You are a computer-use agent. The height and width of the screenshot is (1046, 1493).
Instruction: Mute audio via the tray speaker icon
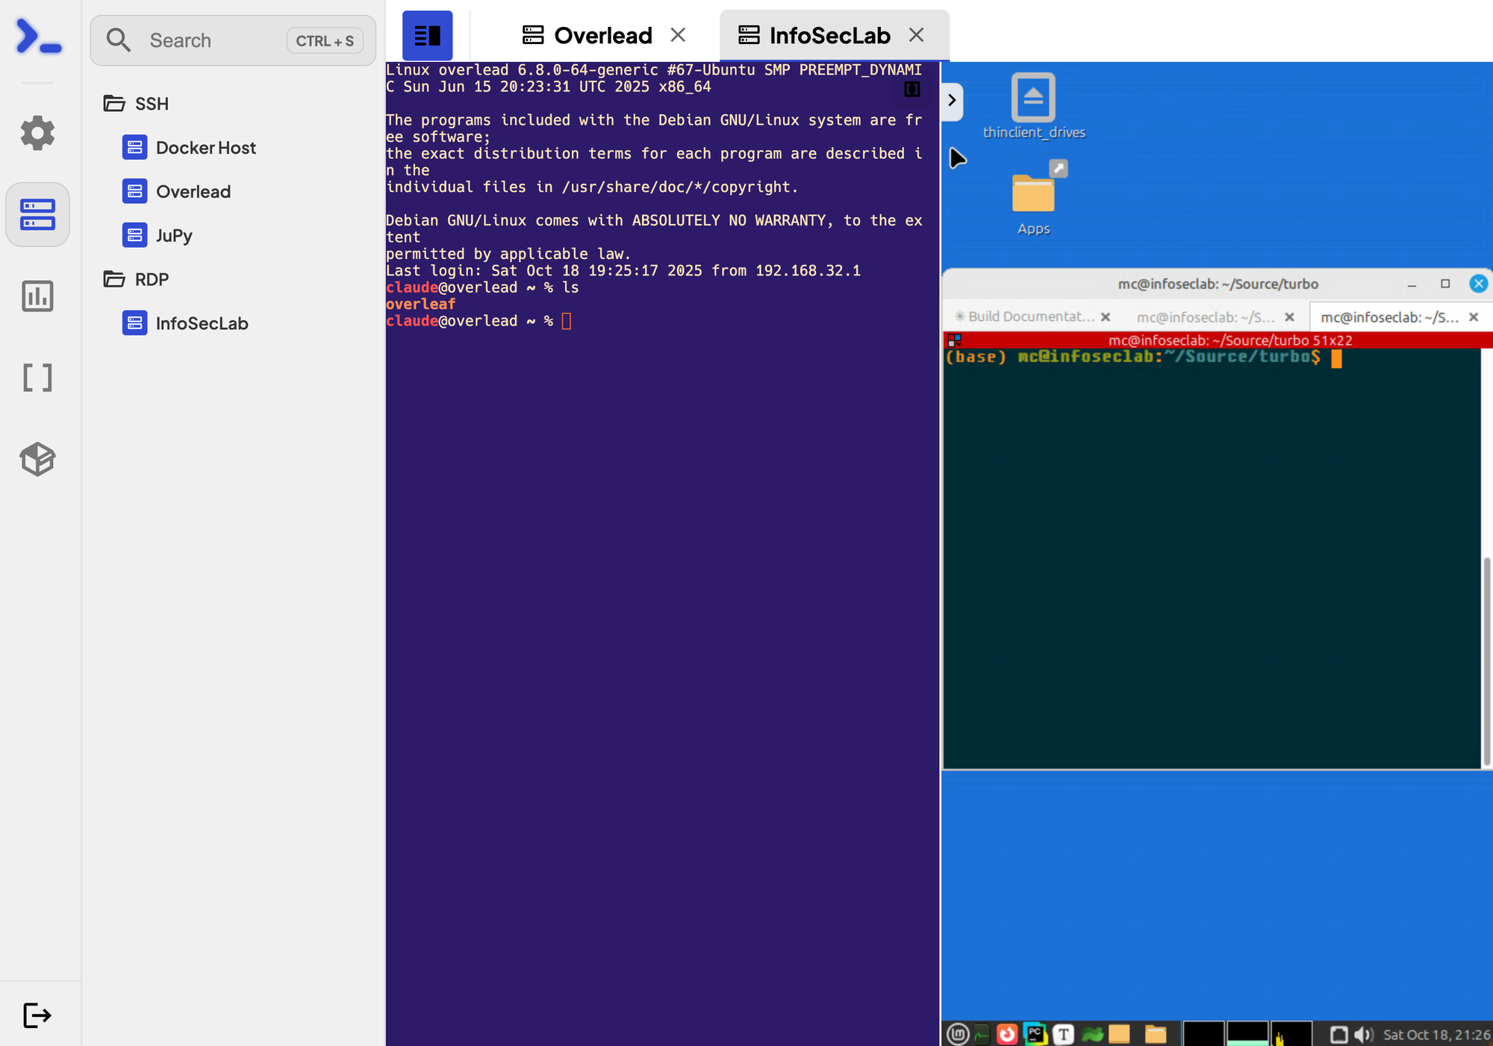[x=1364, y=1034]
